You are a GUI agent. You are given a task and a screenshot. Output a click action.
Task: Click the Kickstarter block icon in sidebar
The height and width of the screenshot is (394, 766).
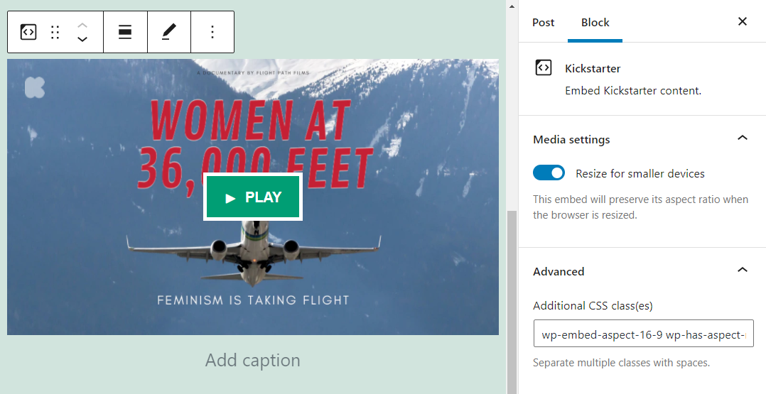coord(543,68)
